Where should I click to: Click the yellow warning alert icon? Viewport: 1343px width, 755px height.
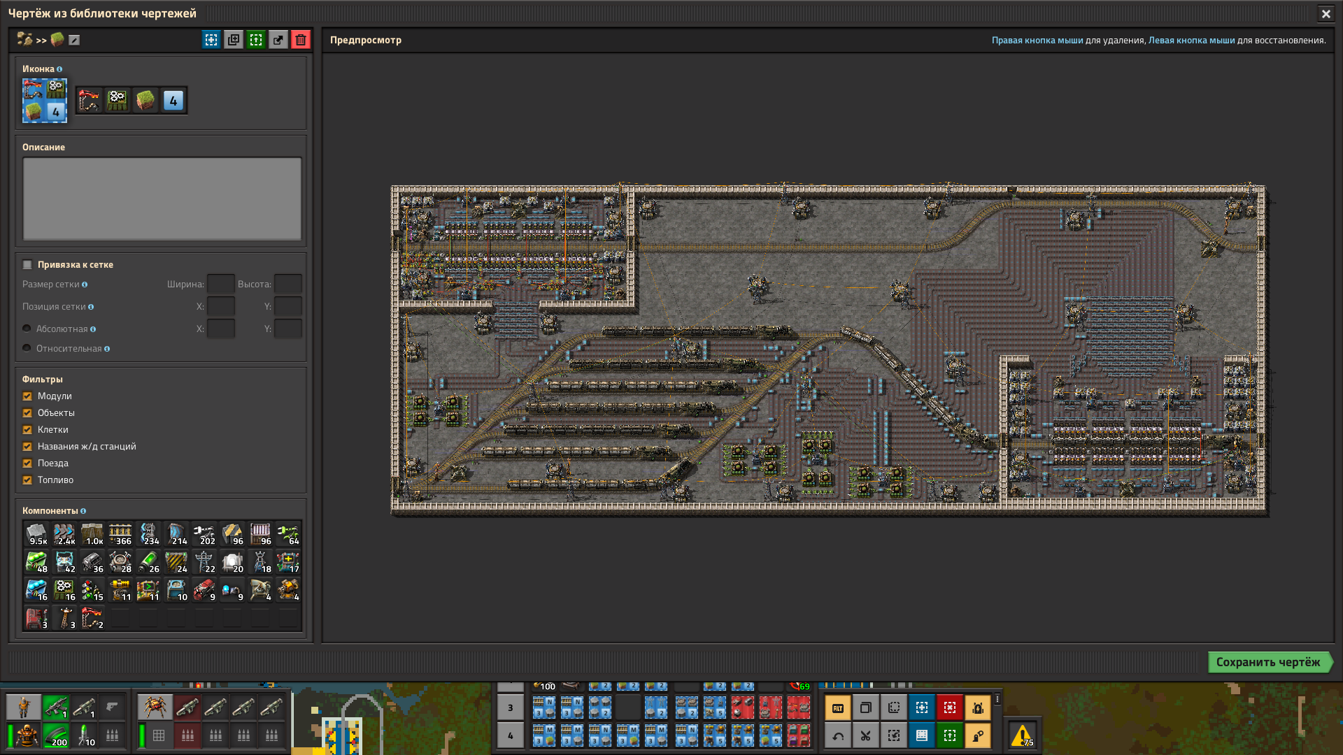tap(1022, 735)
